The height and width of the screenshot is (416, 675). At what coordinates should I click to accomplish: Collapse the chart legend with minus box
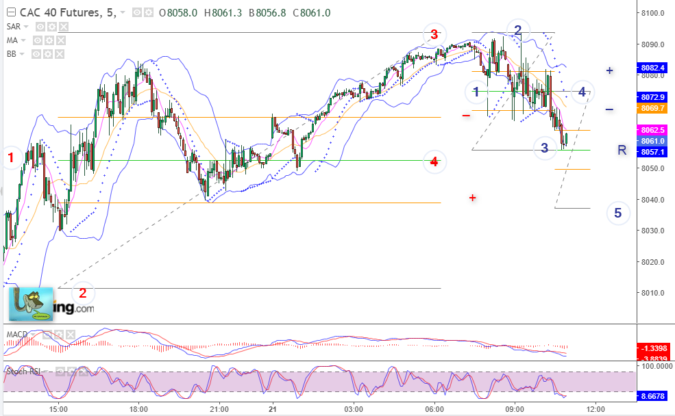click(11, 12)
